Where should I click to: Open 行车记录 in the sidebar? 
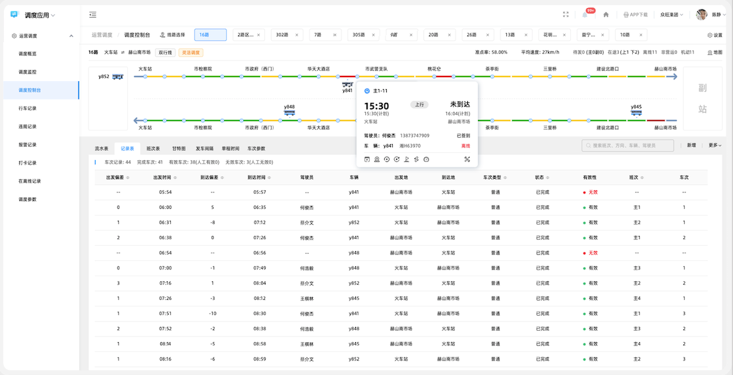(28, 108)
